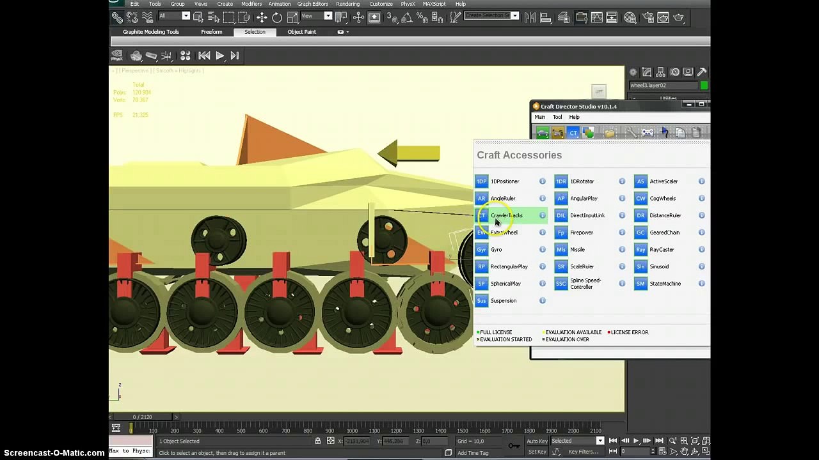Choose the Gyro accessory icon
The width and height of the screenshot is (819, 460).
point(482,250)
